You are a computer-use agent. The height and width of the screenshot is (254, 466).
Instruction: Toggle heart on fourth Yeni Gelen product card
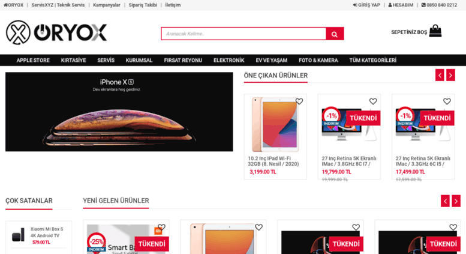coord(453,227)
